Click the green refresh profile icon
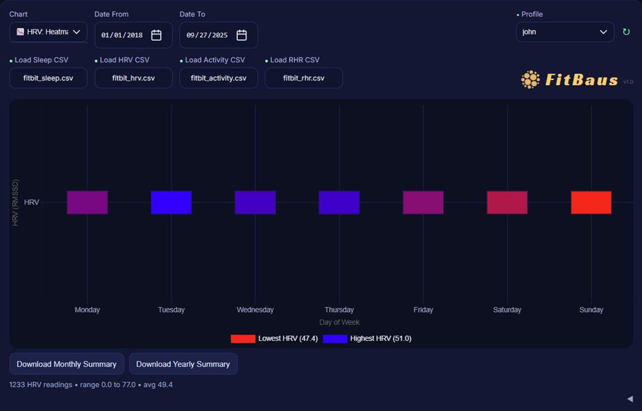This screenshot has height=411, width=642. pyautogui.click(x=626, y=32)
